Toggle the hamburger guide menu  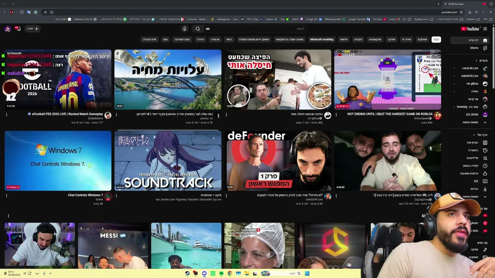point(485,29)
